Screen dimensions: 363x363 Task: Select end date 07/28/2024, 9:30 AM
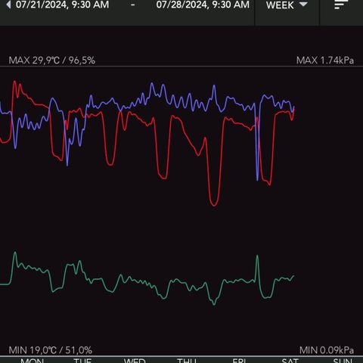(203, 5)
